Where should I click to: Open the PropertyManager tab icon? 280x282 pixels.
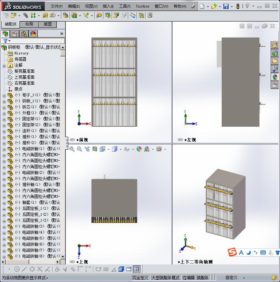click(x=15, y=34)
